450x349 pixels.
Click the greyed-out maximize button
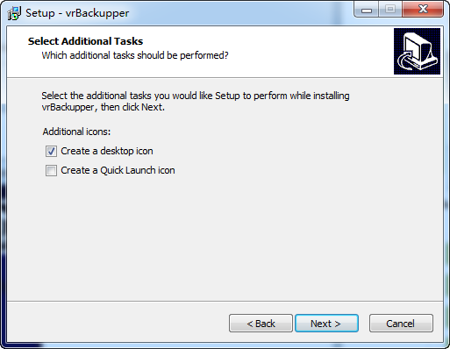[x=390, y=10]
